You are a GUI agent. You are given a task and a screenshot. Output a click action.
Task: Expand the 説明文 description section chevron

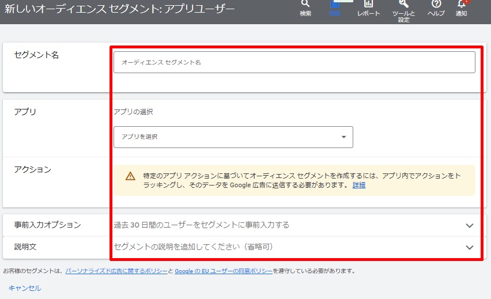click(x=469, y=247)
